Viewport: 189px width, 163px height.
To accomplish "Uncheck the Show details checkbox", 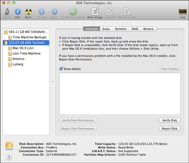I will [61, 68].
